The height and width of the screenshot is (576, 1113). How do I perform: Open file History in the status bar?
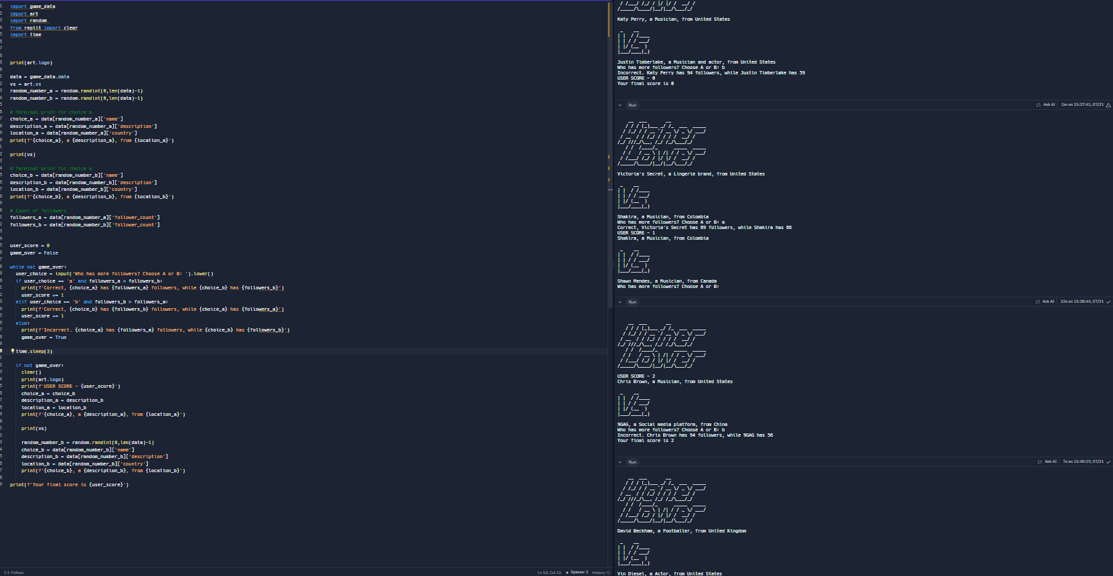(x=601, y=573)
